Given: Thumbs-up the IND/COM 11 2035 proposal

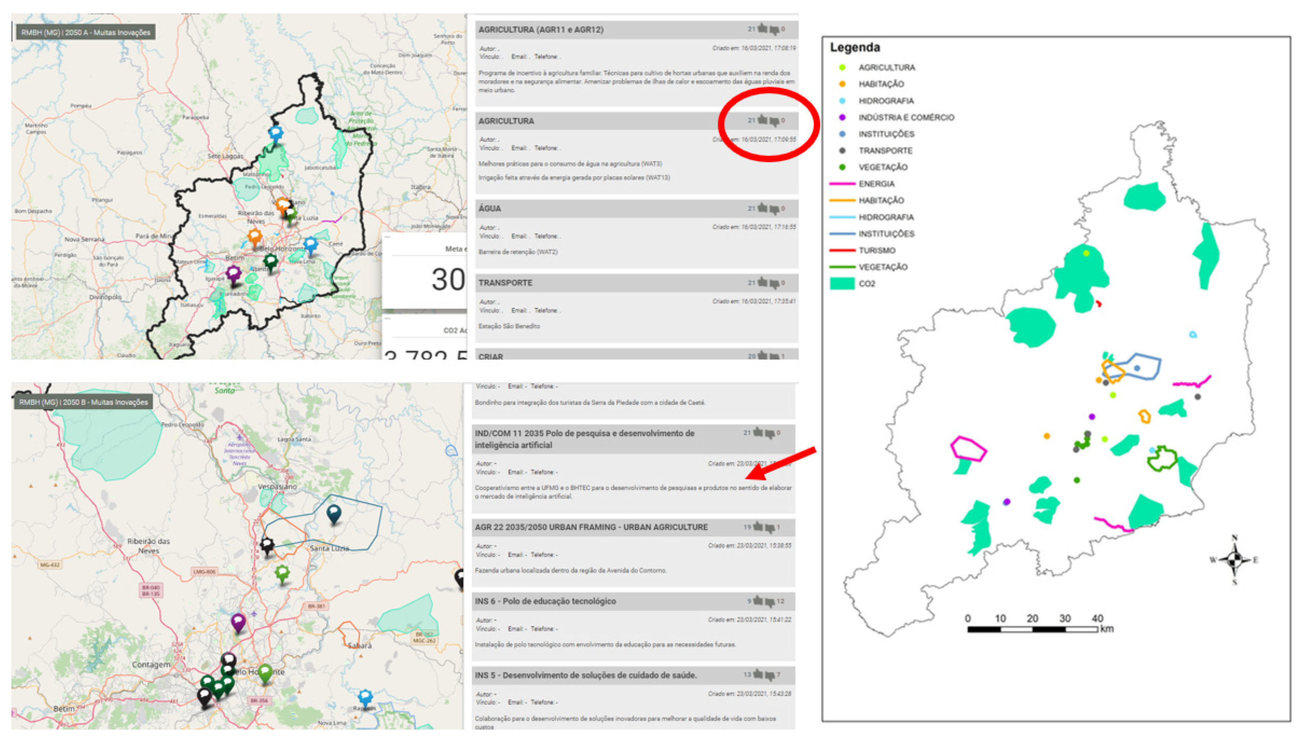Looking at the screenshot, I should 758,432.
